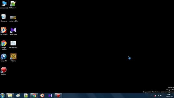Screen dimensions: 174x98
Task: Open KMPlayer from the taskbar
Action: tap(50, 96)
